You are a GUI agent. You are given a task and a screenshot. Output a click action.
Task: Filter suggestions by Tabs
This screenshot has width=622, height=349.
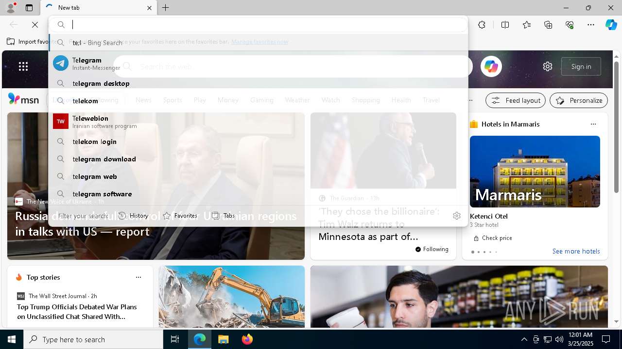(223, 216)
